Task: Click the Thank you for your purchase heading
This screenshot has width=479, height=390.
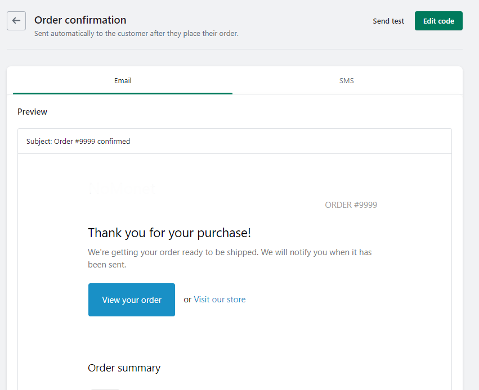Action: click(169, 233)
